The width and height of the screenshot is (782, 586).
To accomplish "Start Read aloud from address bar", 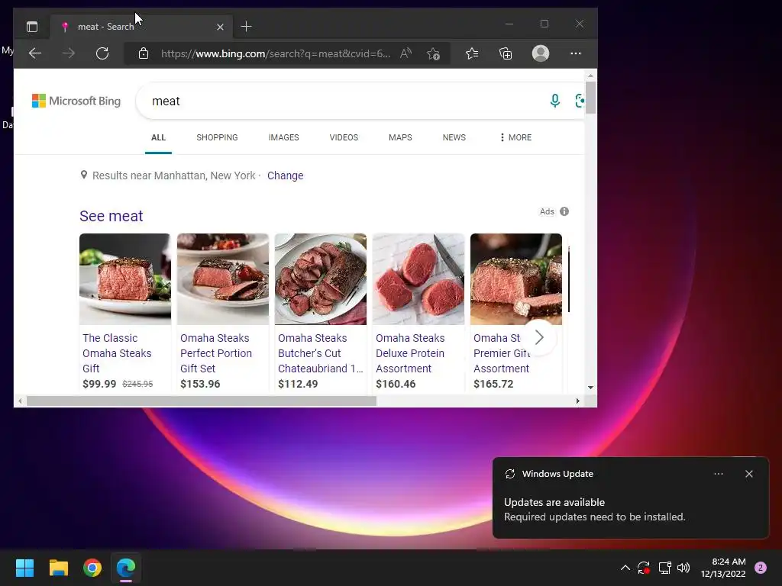I will click(406, 53).
